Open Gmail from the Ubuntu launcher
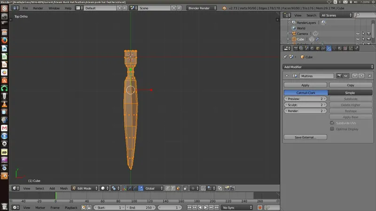This screenshot has height=211, width=376. click(4, 128)
